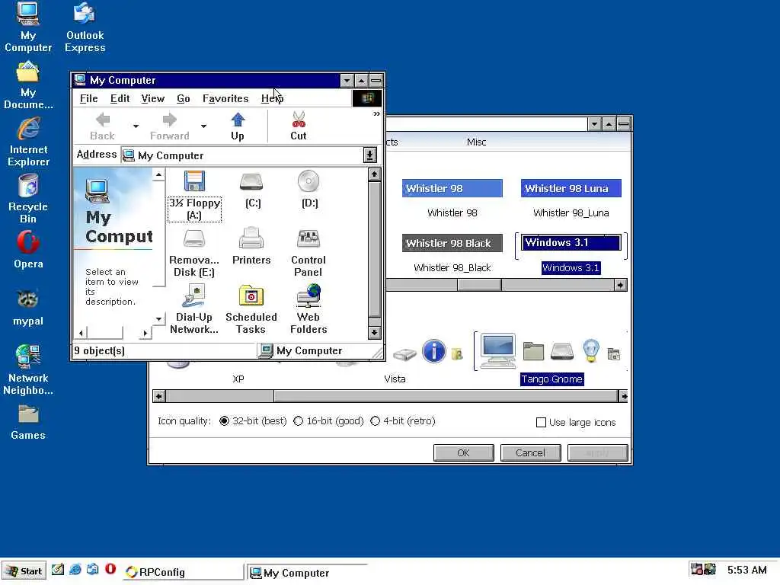Select the Outlook Express desktop icon
The image size is (780, 585).
[x=85, y=27]
